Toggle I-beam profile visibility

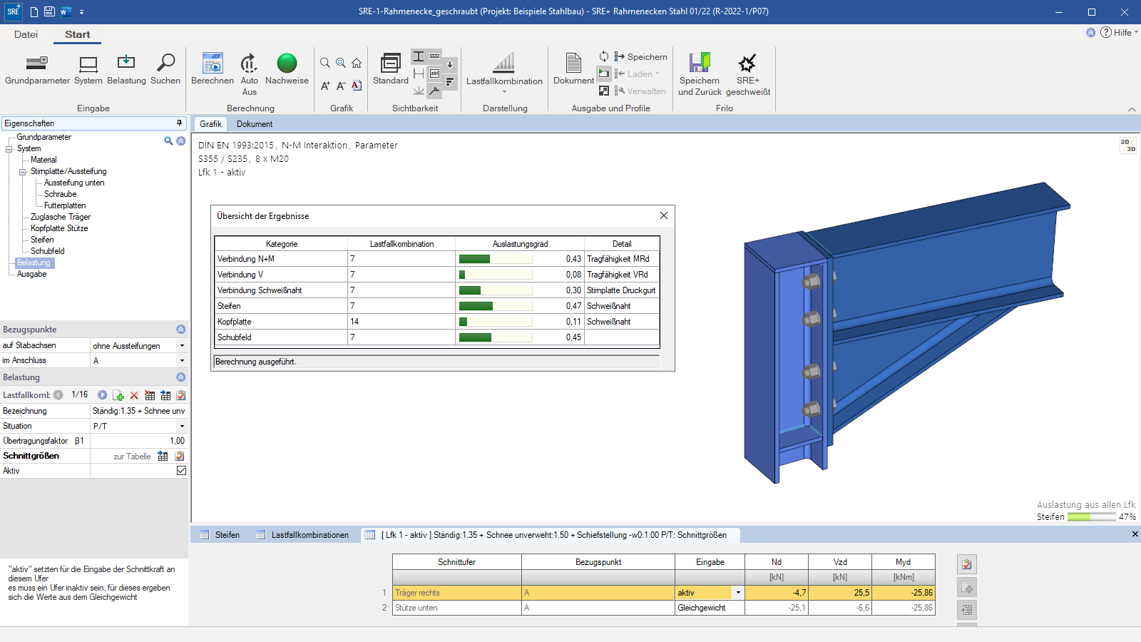point(419,56)
